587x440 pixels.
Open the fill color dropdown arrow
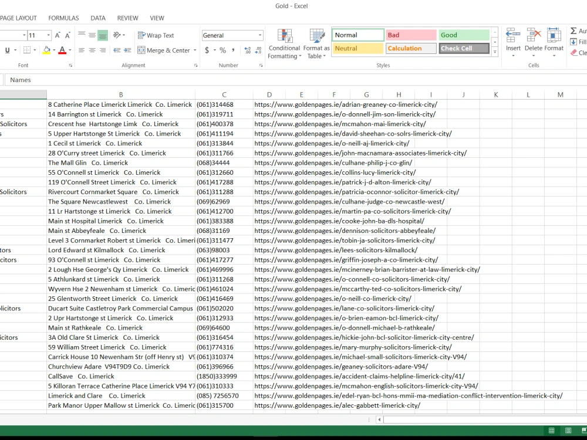click(54, 50)
